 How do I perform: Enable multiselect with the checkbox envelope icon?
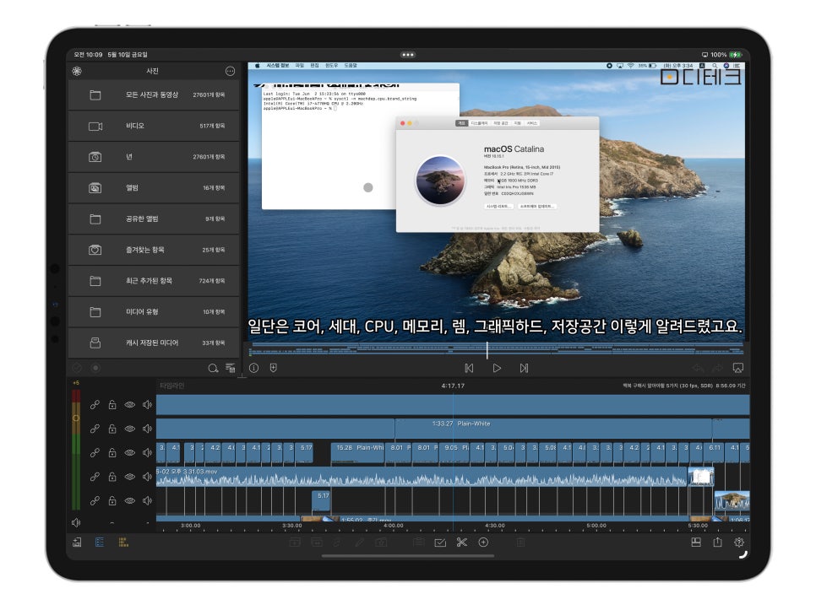pyautogui.click(x=440, y=543)
